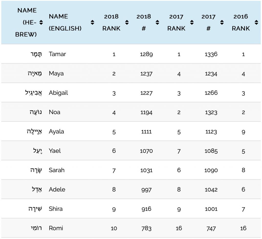Click the name Maya in the table
Image resolution: width=262 pixels, height=239 pixels.
pyautogui.click(x=56, y=74)
